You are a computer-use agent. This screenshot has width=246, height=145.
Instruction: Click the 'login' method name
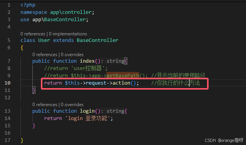(87, 111)
